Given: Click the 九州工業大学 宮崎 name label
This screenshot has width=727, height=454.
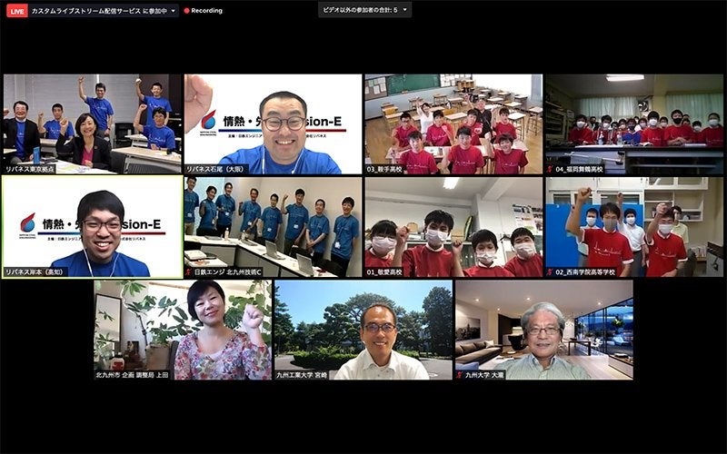Looking at the screenshot, I should 302,375.
